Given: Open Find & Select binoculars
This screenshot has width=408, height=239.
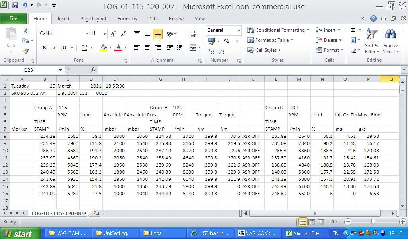Looking at the screenshot, I should [x=390, y=41].
